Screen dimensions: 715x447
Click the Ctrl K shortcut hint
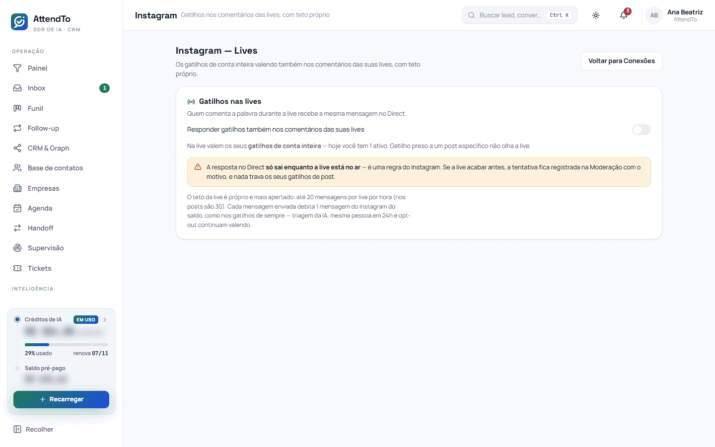(559, 15)
